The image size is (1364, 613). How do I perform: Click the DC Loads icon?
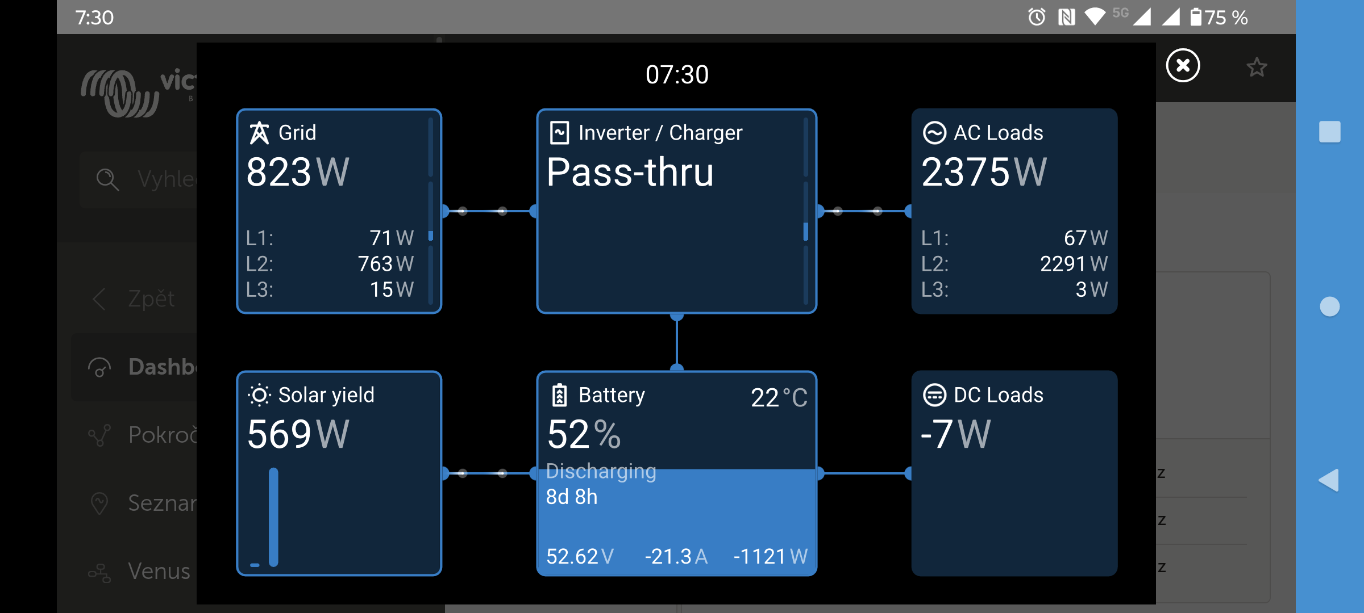point(934,395)
